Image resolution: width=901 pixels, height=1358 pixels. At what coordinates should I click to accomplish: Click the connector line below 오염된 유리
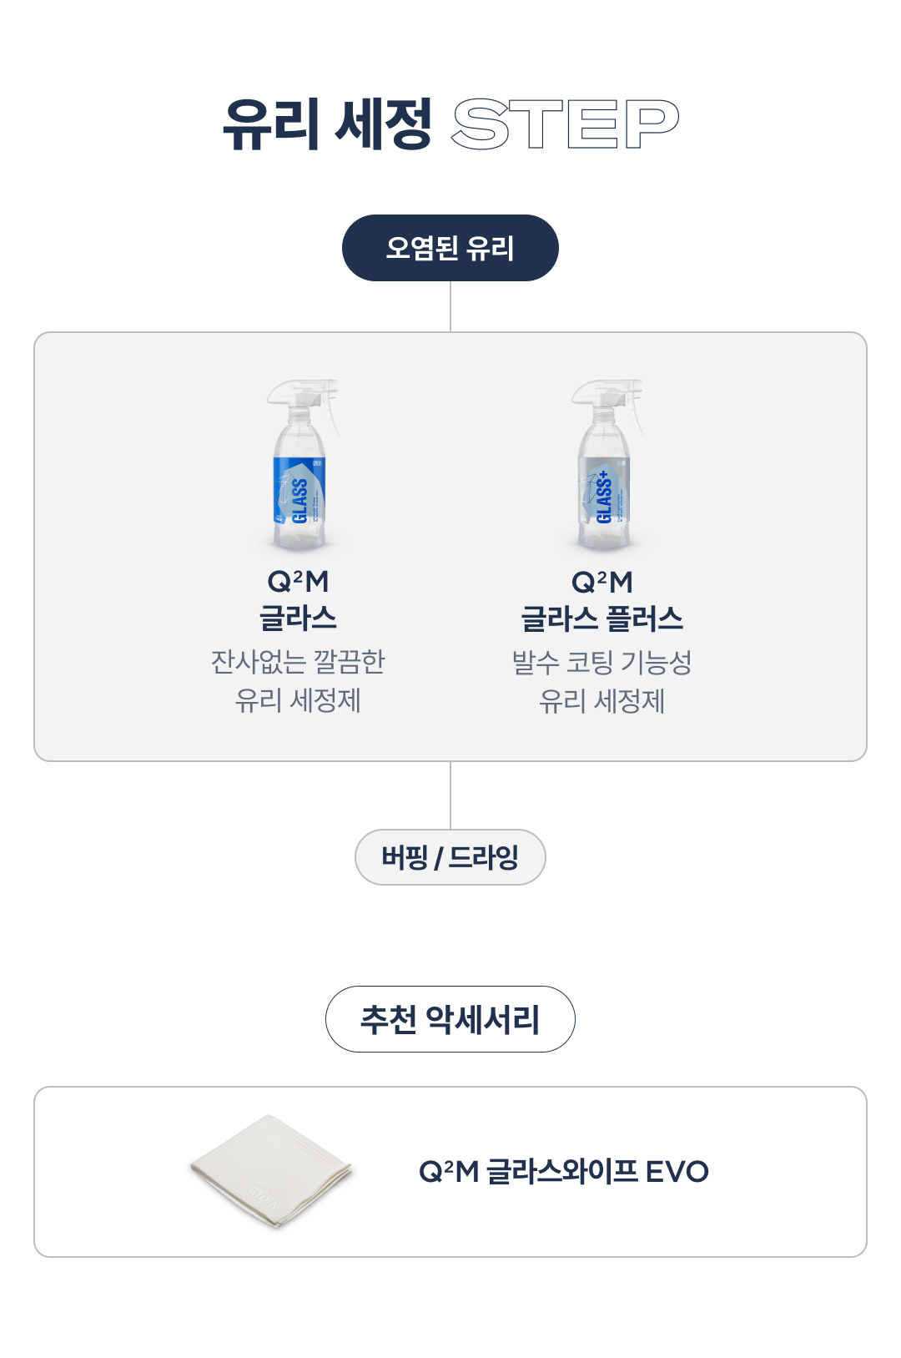coord(450,306)
